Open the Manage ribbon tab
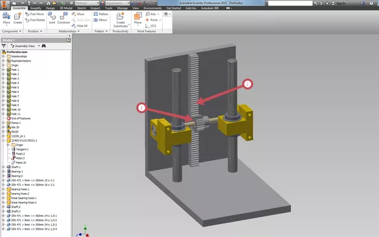The height and width of the screenshot is (237, 379). [x=122, y=8]
